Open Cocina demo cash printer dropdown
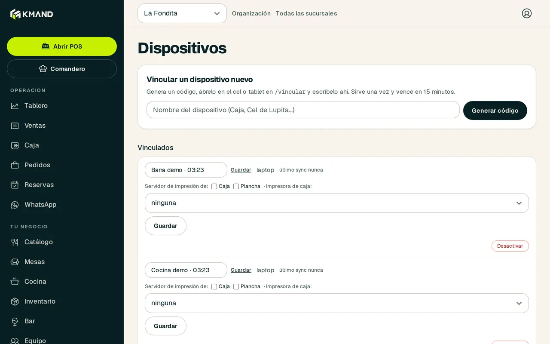 [x=337, y=303]
